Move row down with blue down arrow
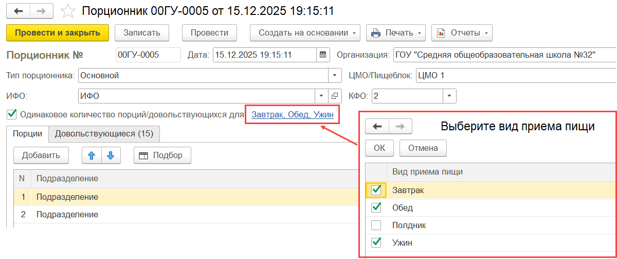 (111, 155)
